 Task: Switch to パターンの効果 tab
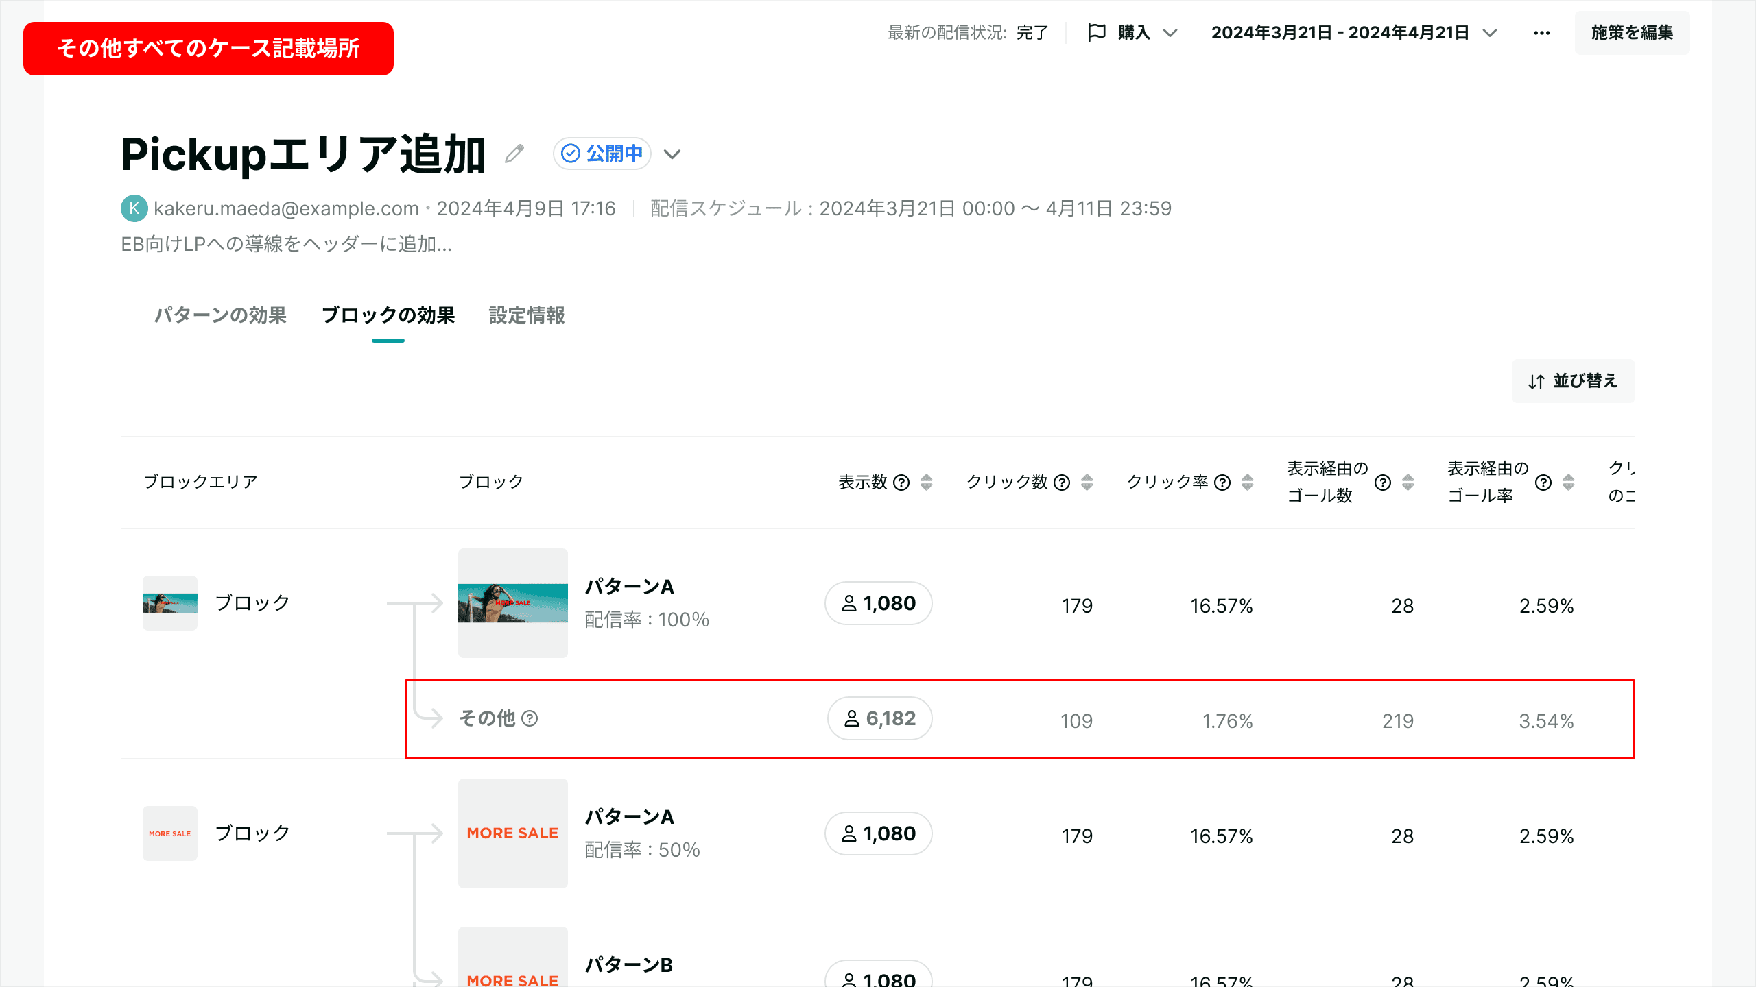(x=220, y=315)
